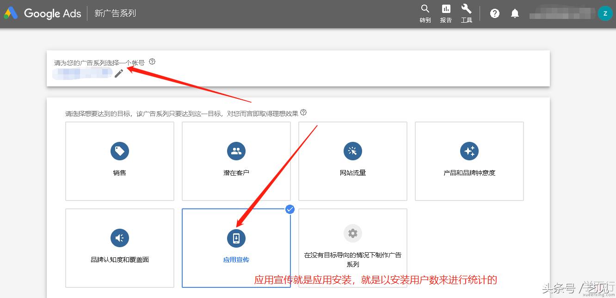The height and width of the screenshot is (298, 616).
Task: Open the 工具 wrench tools menu
Action: (x=466, y=13)
